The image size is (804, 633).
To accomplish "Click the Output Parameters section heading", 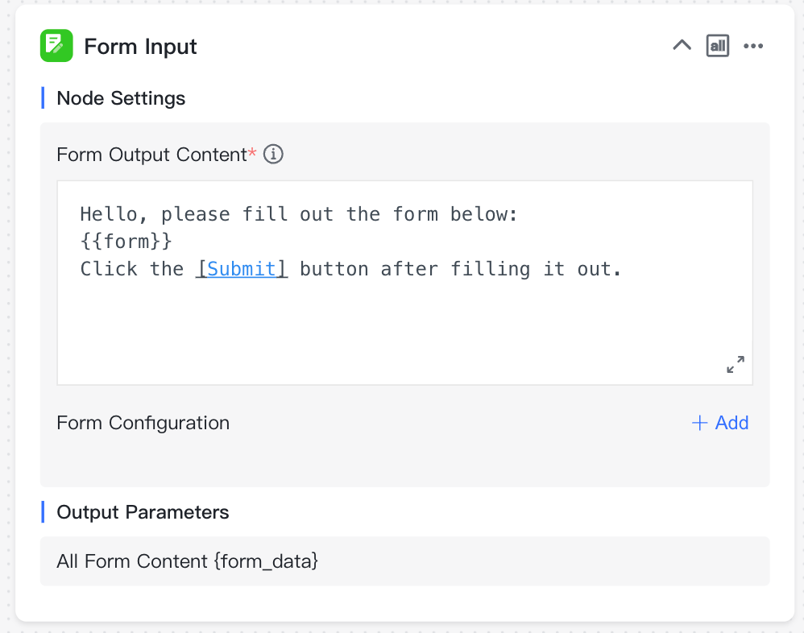I will (x=143, y=512).
